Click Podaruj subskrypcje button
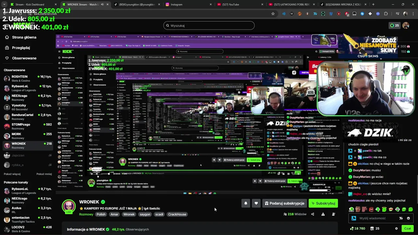The height and width of the screenshot is (235, 418). point(284,203)
